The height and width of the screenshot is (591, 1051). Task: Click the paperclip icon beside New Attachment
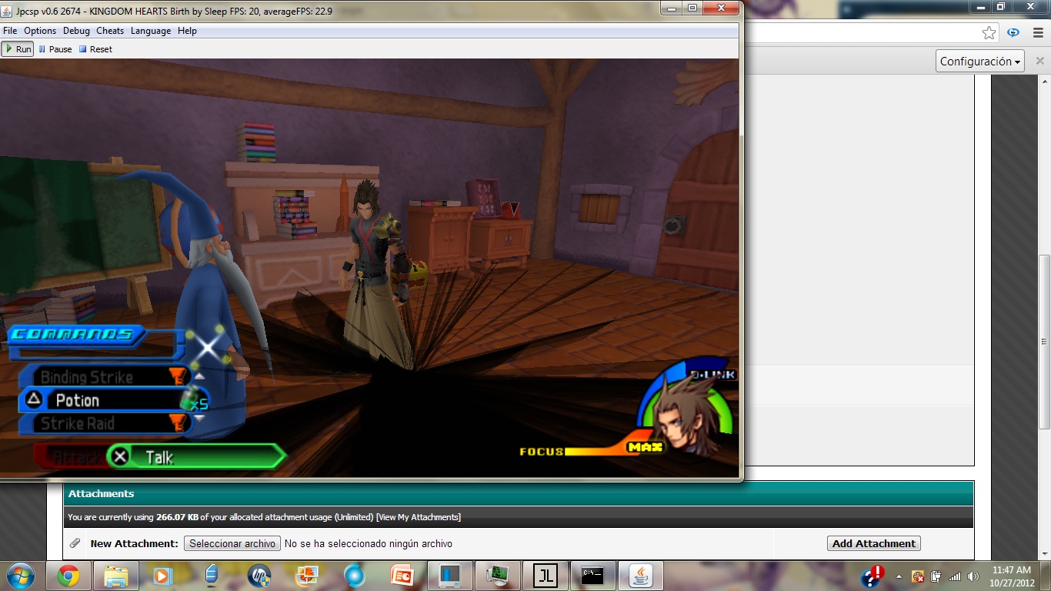pos(75,543)
